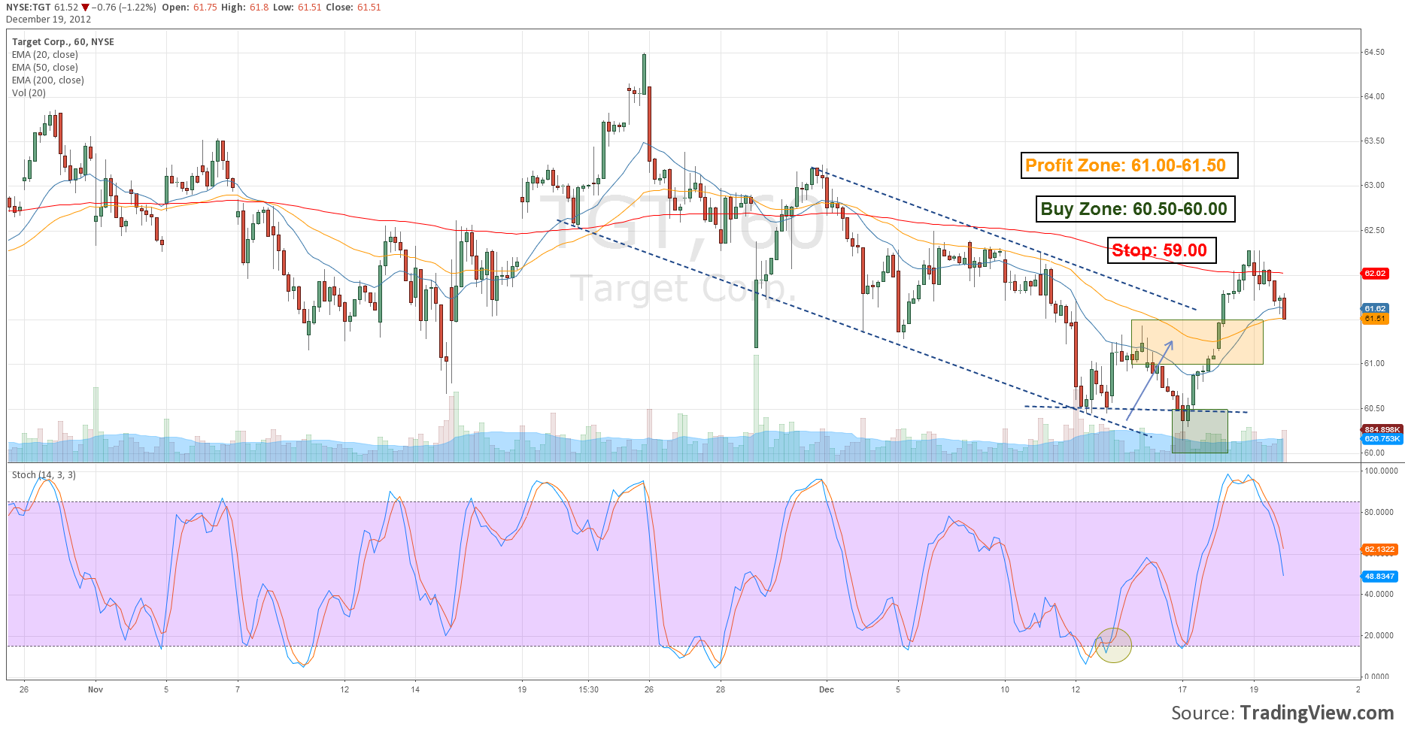Toggle the EMA (200, close) legend entry

[x=47, y=80]
